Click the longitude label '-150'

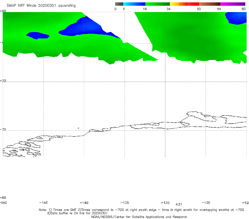coord(3,202)
